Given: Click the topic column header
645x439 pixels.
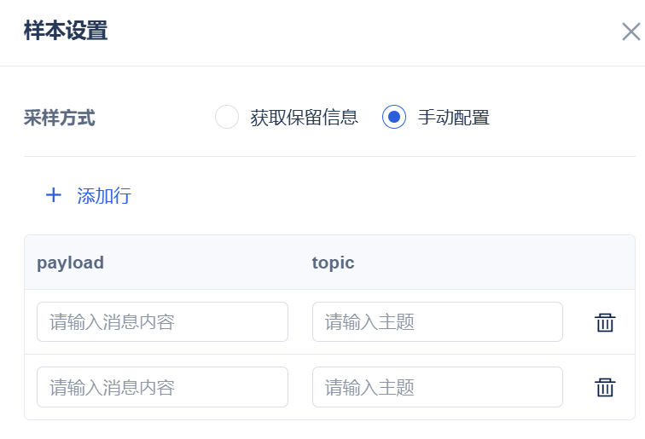Looking at the screenshot, I should (x=333, y=263).
